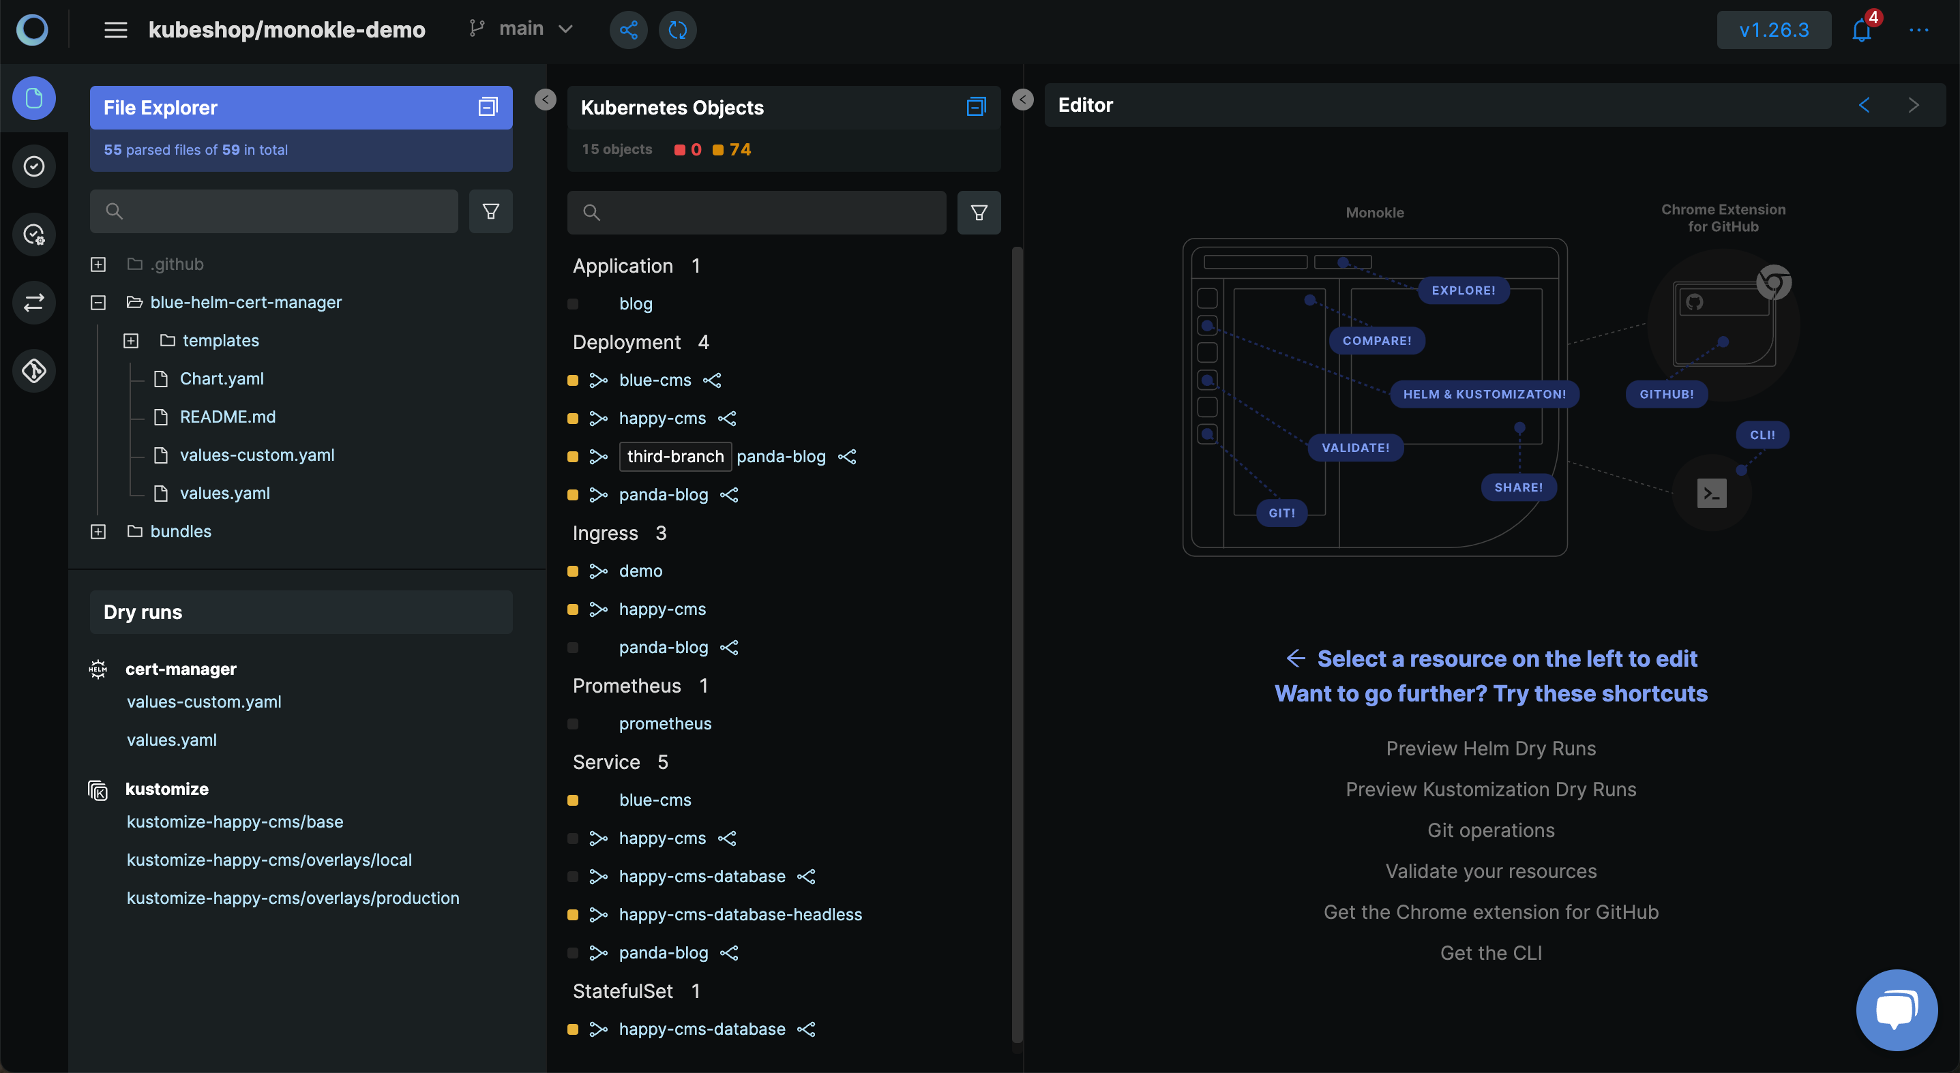The height and width of the screenshot is (1073, 1960).
Task: Open the three-dot more options menu
Action: click(1918, 30)
